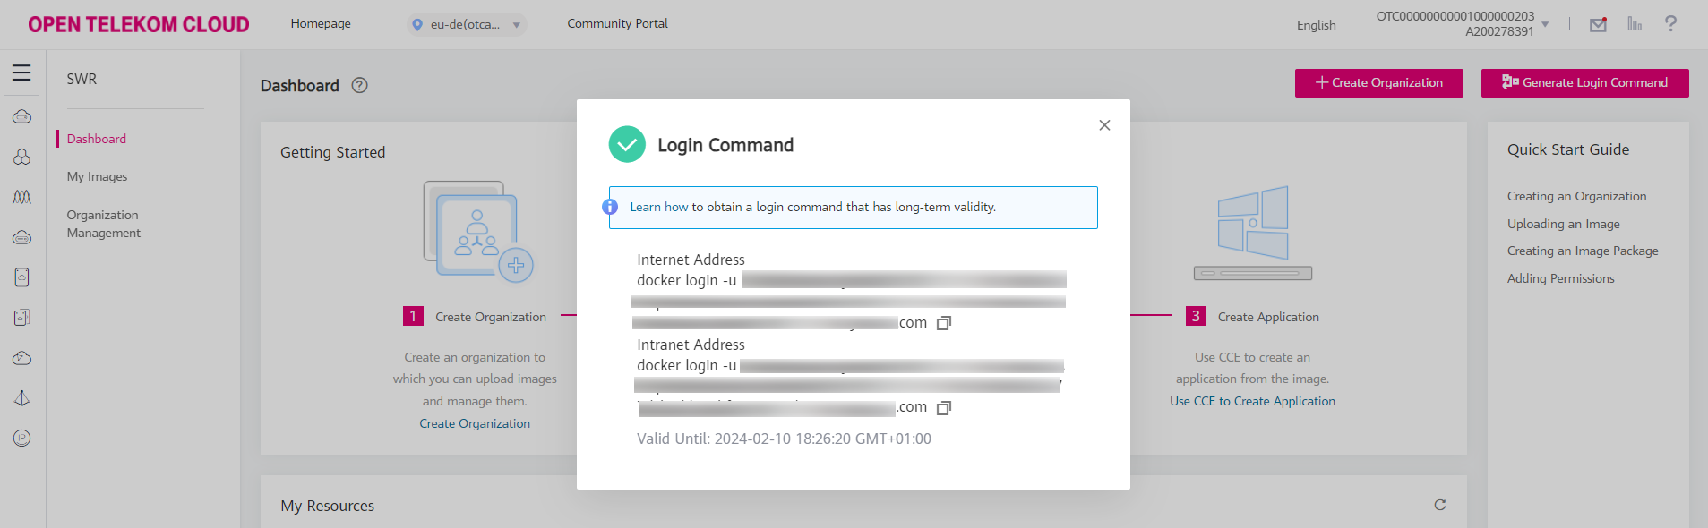1708x528 pixels.
Task: Select Organization Management in the sidebar
Action: [103, 224]
